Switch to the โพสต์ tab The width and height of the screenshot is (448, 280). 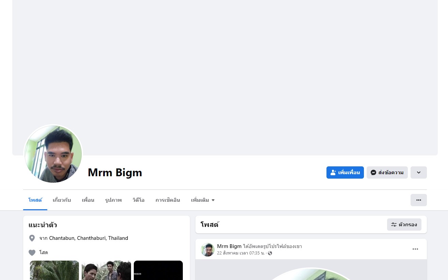[35, 200]
